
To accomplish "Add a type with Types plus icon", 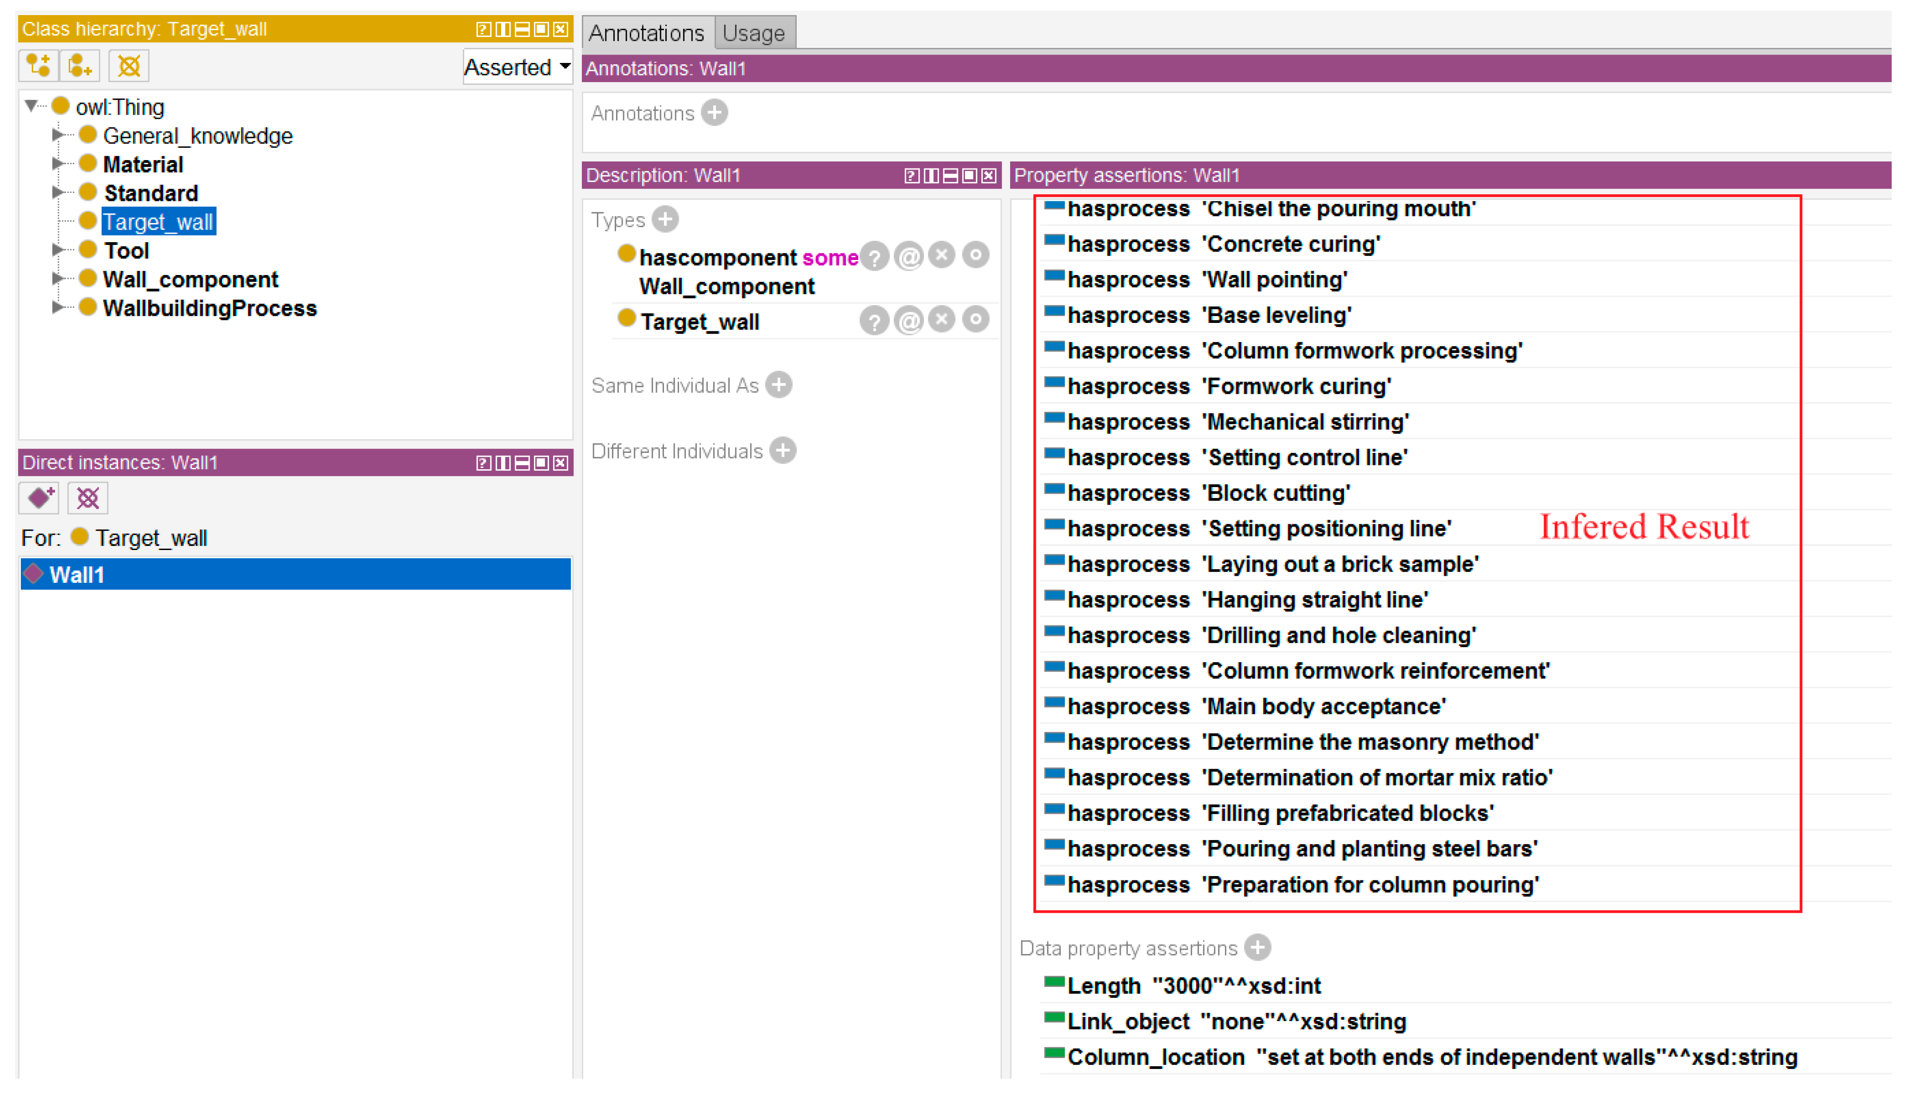I will [x=665, y=220].
